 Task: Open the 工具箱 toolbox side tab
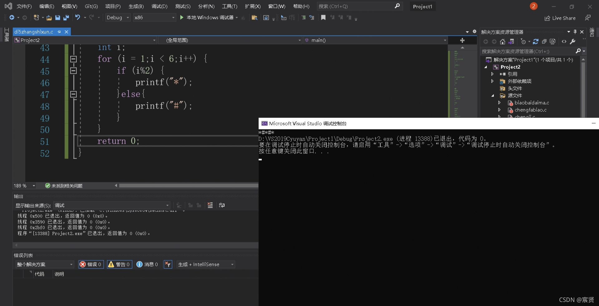coord(7,35)
